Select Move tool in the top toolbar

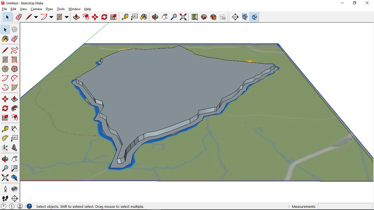coord(95,17)
